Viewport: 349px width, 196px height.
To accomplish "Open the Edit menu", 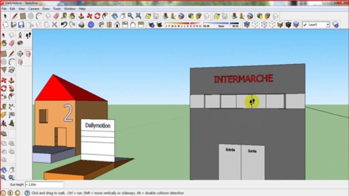I will [x=12, y=9].
